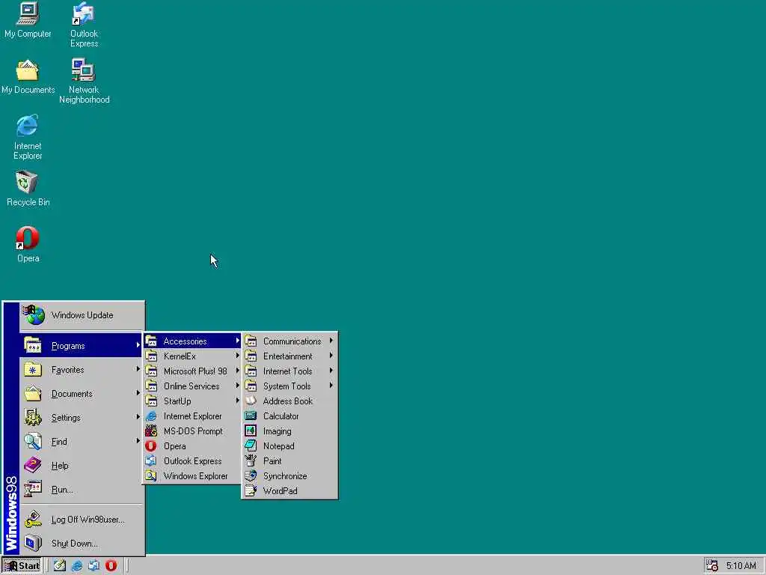Open Outlook Express from Quick Launch bar
This screenshot has height=575, width=766.
pos(94,566)
